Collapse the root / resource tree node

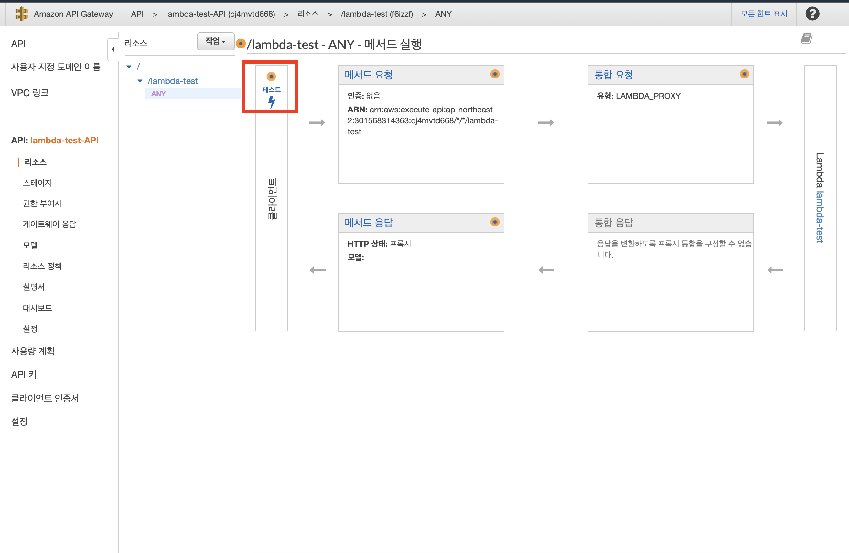click(x=129, y=67)
